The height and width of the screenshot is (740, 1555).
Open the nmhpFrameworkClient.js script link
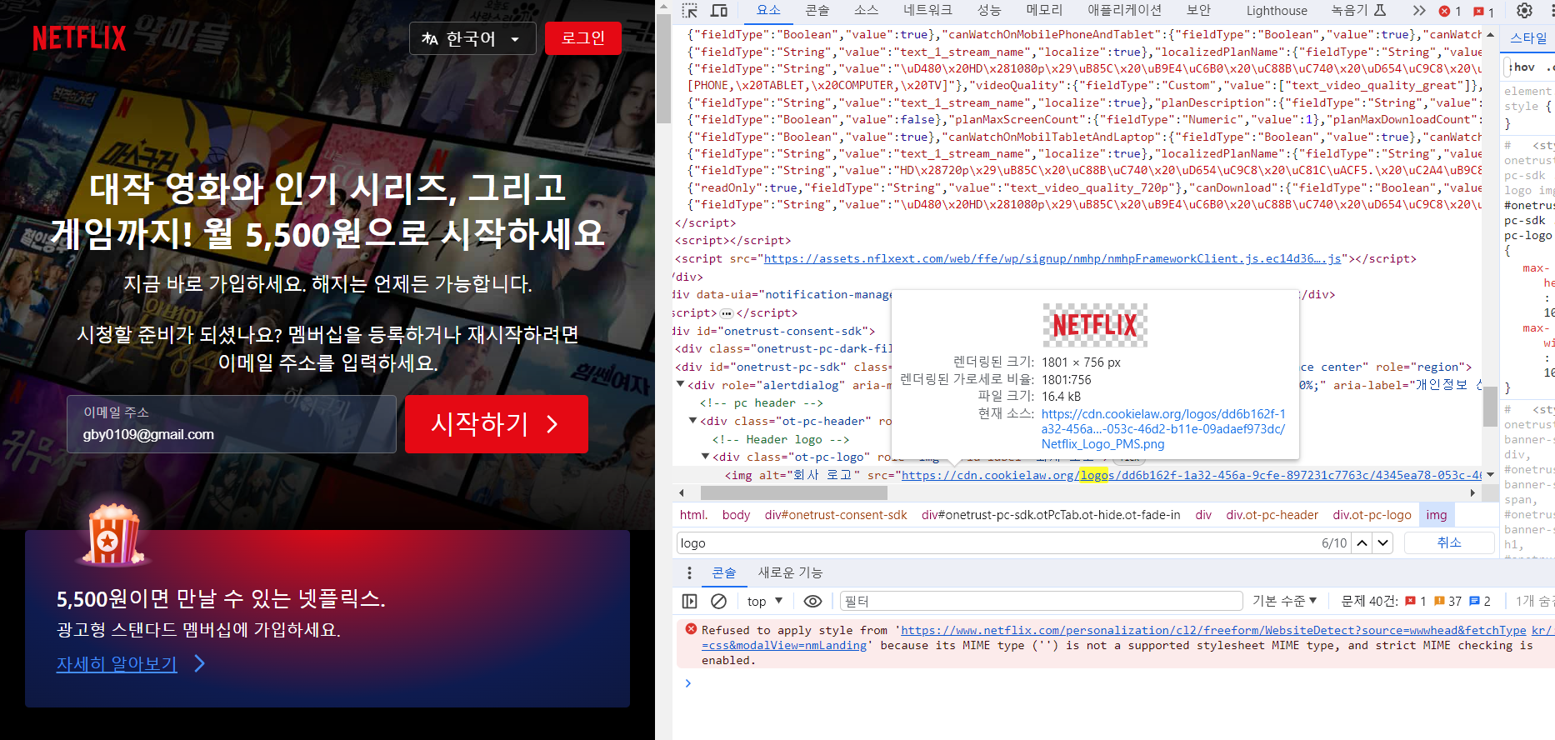(1052, 259)
